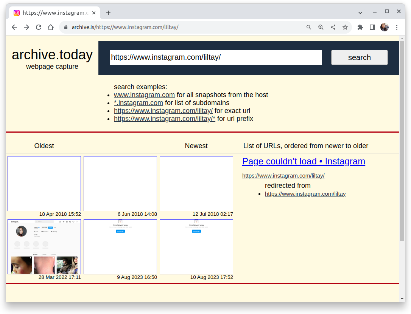Open the liltay/* url prefix link
This screenshot has height=314, width=411.
click(165, 119)
